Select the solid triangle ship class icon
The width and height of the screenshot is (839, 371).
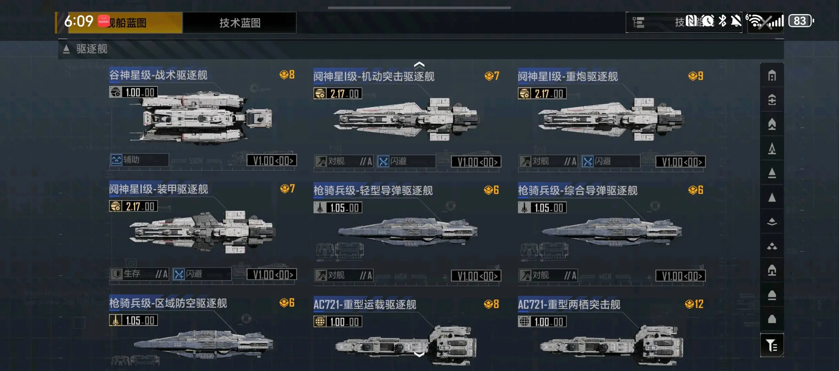click(772, 197)
